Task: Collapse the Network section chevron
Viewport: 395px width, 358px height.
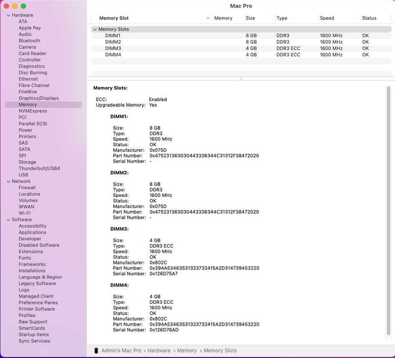Action: coord(8,181)
